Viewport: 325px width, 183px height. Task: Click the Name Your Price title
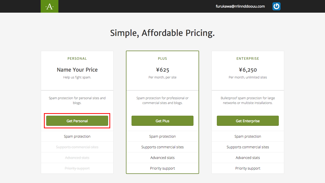pos(77,70)
